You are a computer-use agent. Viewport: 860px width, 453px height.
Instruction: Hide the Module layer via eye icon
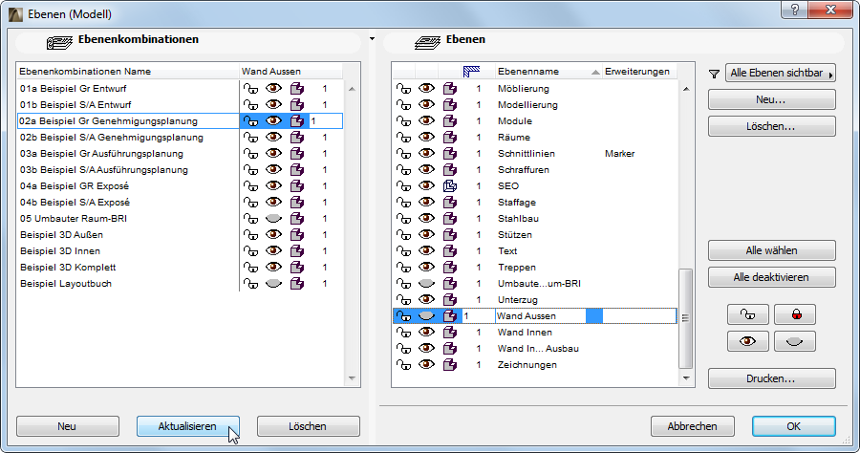coord(427,120)
